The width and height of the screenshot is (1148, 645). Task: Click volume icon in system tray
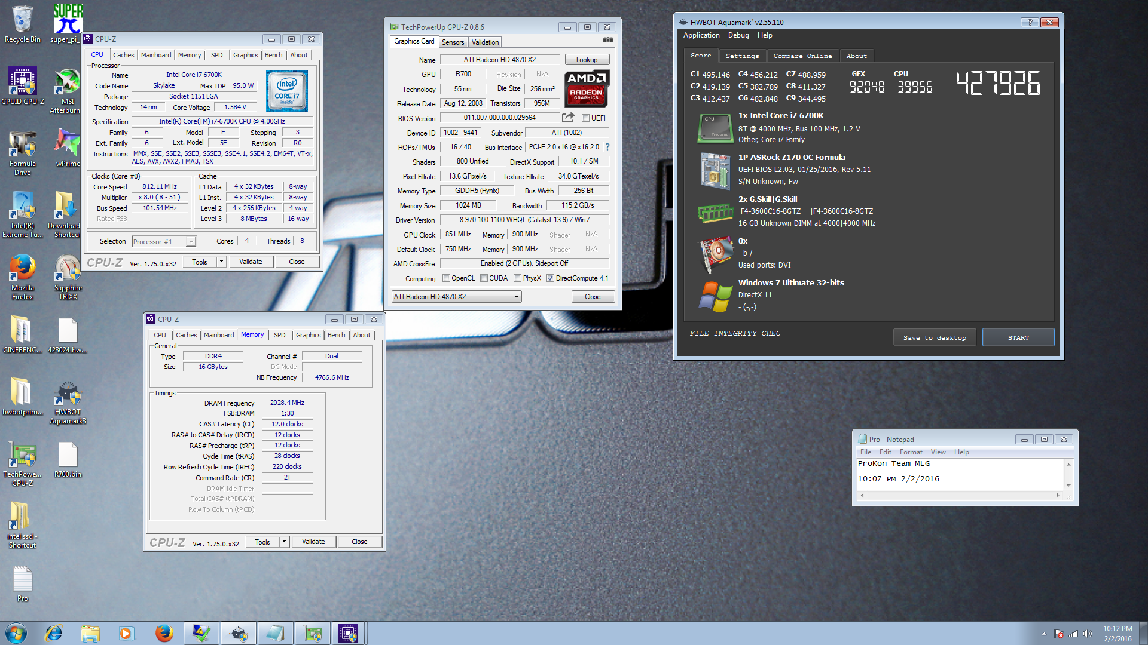(x=1088, y=634)
